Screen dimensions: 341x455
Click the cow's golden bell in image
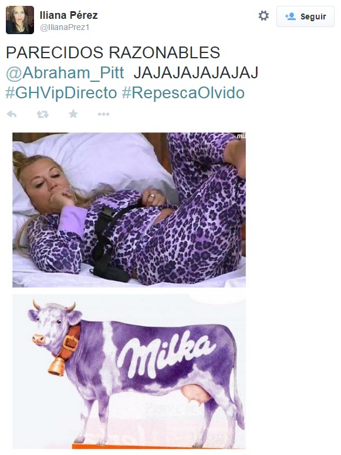pyautogui.click(x=57, y=367)
